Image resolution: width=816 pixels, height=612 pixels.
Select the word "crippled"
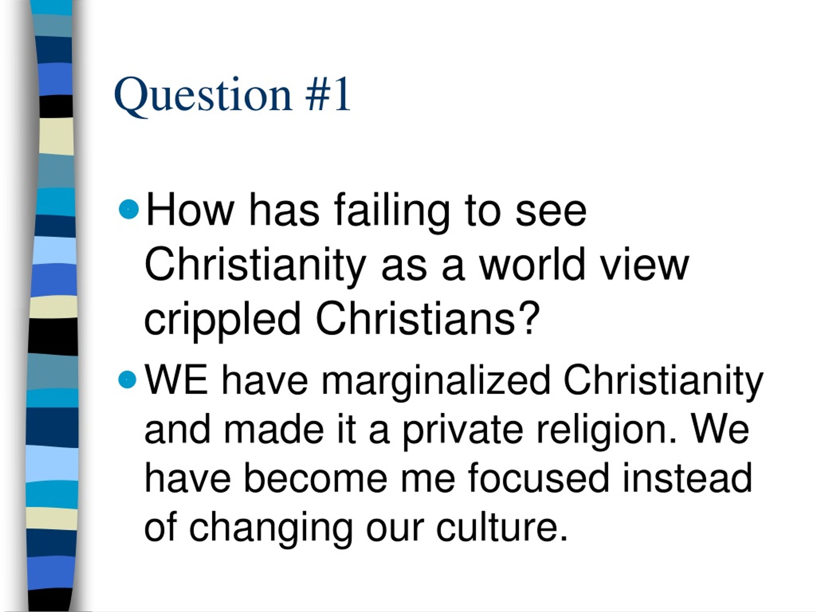222,318
